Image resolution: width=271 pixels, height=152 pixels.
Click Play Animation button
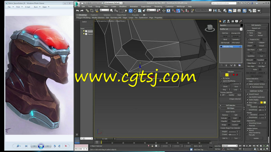click(x=247, y=146)
